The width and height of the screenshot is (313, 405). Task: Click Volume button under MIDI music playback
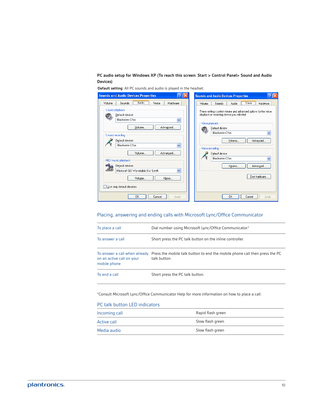point(140,178)
